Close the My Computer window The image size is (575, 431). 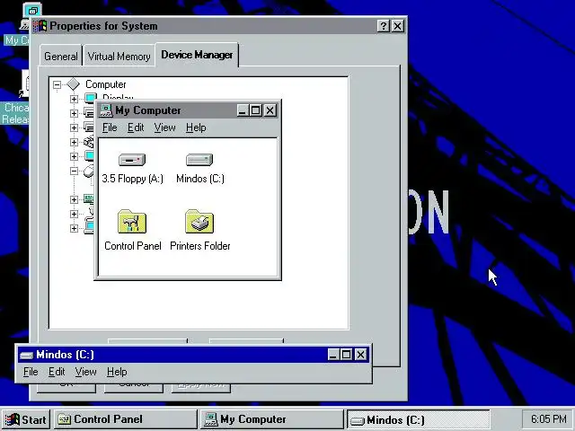tap(270, 110)
